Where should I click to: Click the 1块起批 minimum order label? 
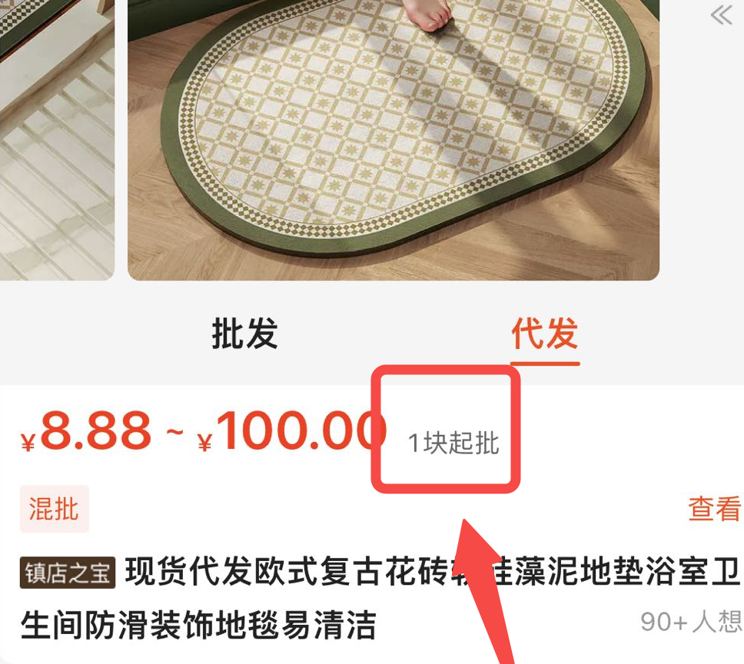tap(453, 443)
